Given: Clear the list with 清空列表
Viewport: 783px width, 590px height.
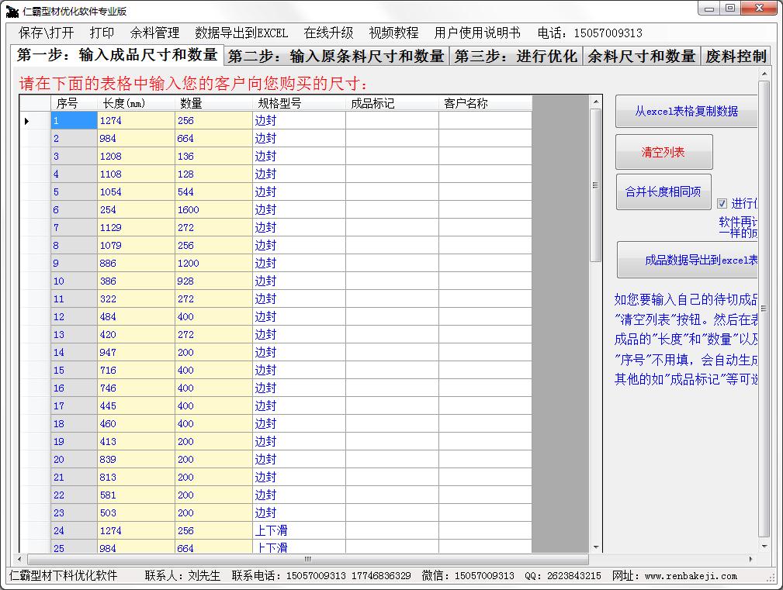Looking at the screenshot, I should [x=665, y=152].
